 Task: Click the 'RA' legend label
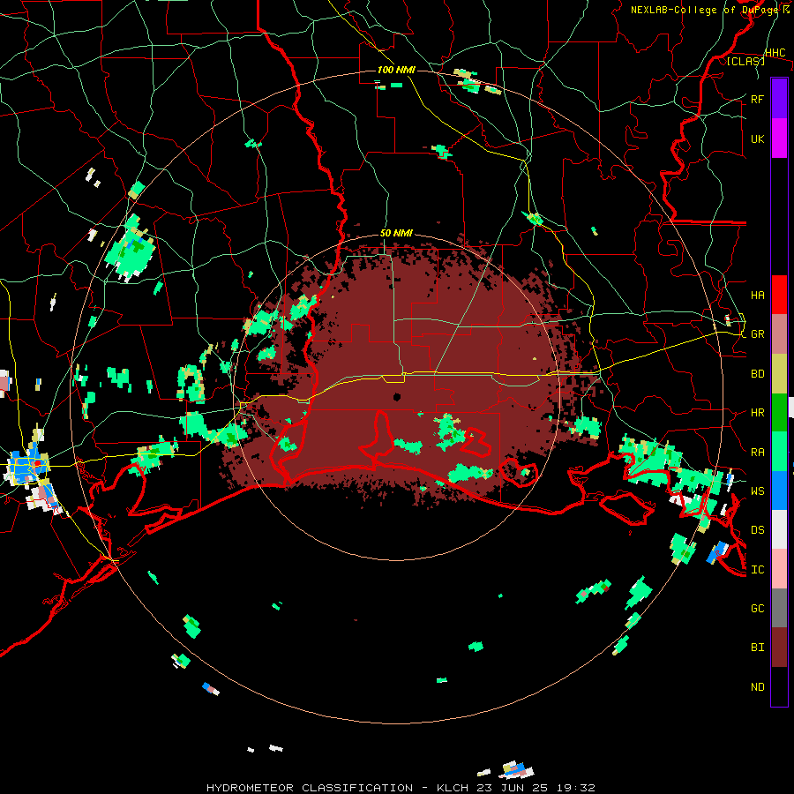click(757, 453)
